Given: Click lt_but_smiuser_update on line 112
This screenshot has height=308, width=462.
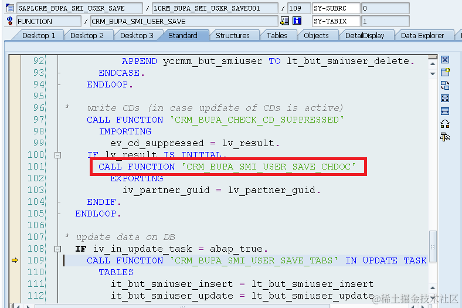Looking at the screenshot, I should coord(312,296).
